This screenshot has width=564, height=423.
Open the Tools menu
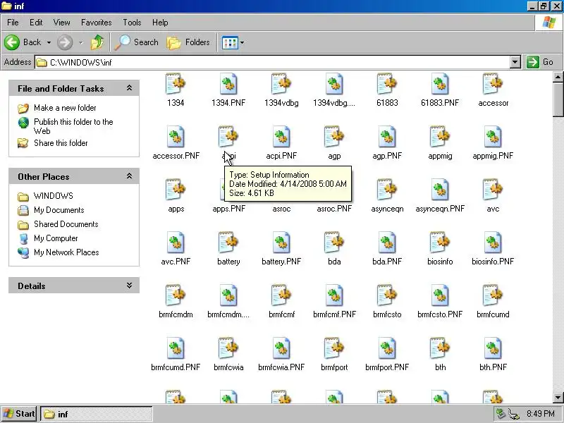point(132,23)
